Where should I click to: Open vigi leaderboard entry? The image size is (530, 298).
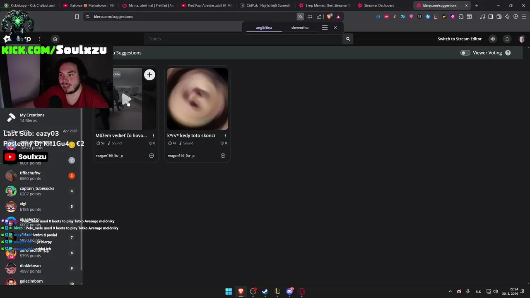click(x=41, y=207)
